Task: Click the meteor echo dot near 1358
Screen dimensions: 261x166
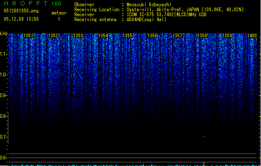Action: (x=204, y=137)
